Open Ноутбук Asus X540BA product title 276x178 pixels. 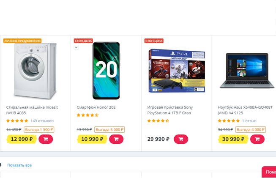[245, 110]
